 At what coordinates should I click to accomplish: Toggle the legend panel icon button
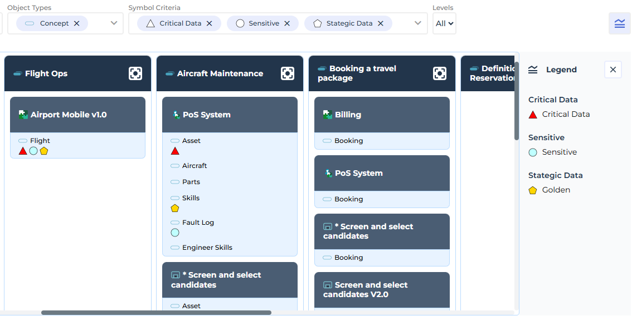point(620,23)
